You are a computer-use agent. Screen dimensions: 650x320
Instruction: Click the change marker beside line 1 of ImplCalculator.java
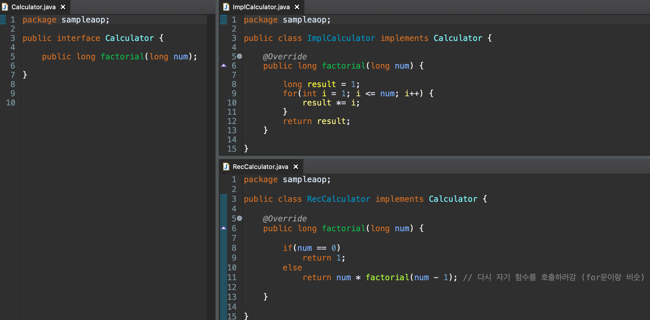(224, 20)
